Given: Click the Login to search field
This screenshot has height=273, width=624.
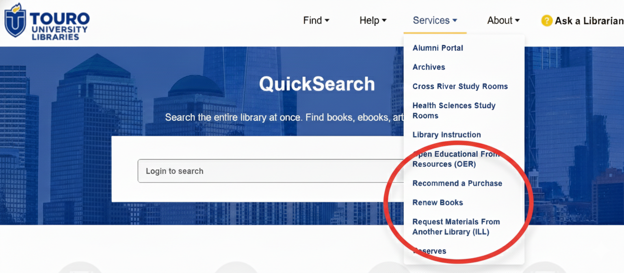Looking at the screenshot, I should [244, 171].
